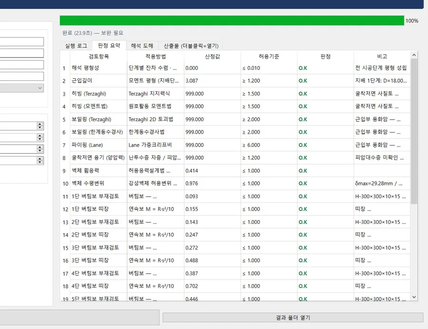Select the 해석 평형성 row cell
428x329 pixels.
coord(98,68)
